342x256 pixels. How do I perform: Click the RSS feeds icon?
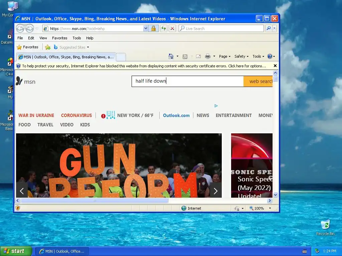tap(185, 57)
